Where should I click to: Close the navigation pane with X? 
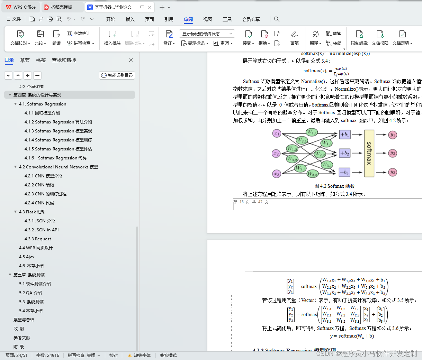131,60
